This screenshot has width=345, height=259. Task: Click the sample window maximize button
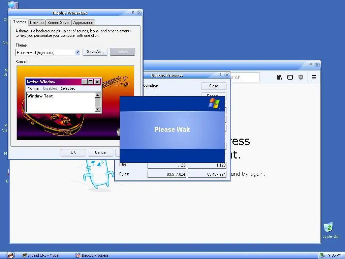(90, 82)
